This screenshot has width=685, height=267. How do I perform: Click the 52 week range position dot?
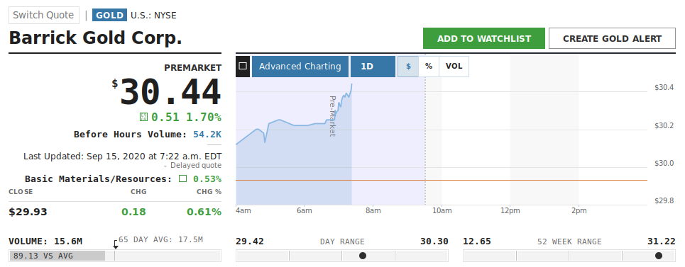click(x=658, y=256)
